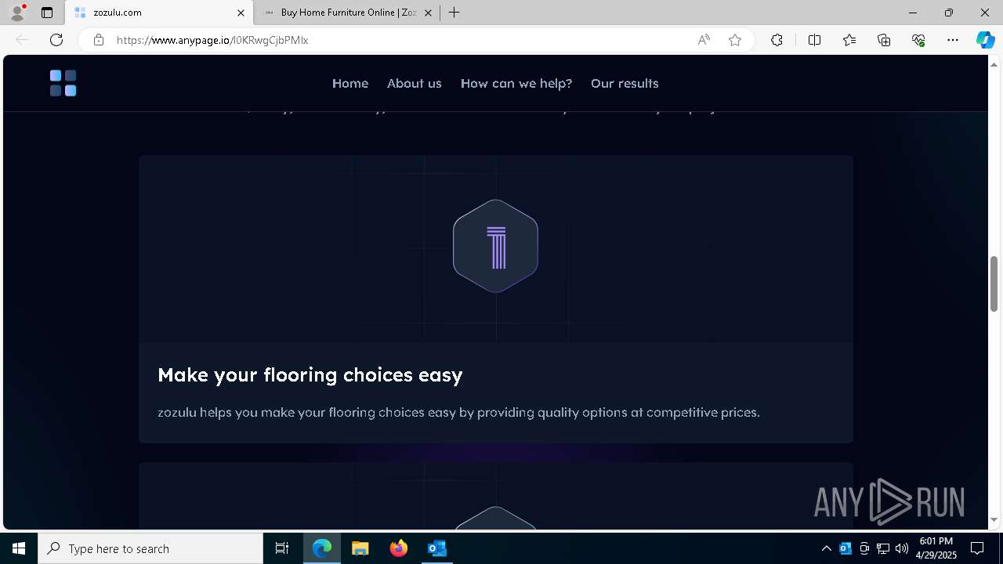Image resolution: width=1003 pixels, height=564 pixels.
Task: Click the Type here to search box
Action: click(x=150, y=548)
